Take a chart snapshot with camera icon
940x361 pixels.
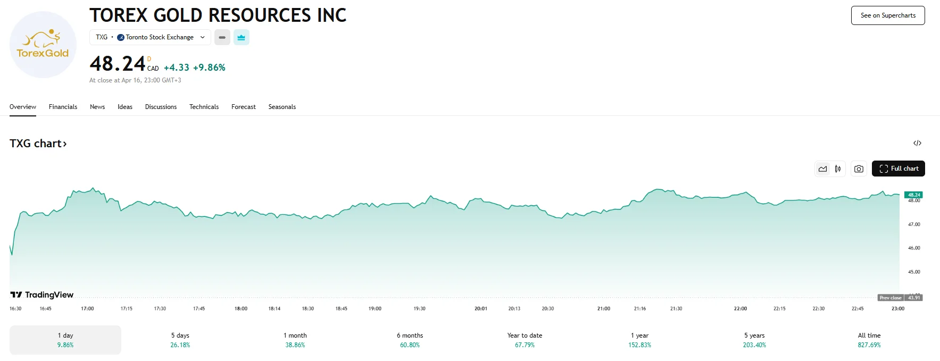[x=859, y=169]
